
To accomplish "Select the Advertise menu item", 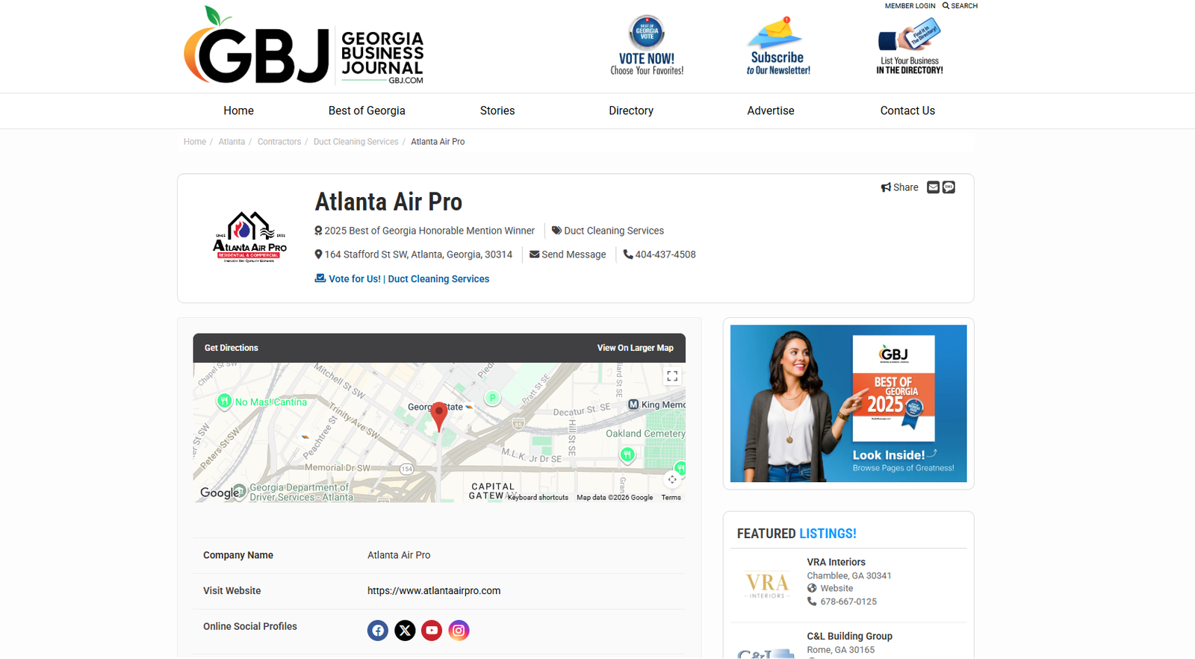I will [x=771, y=110].
